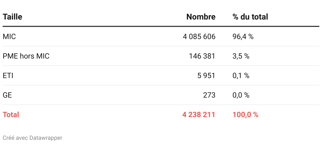Click the Nombre column header

point(201,17)
